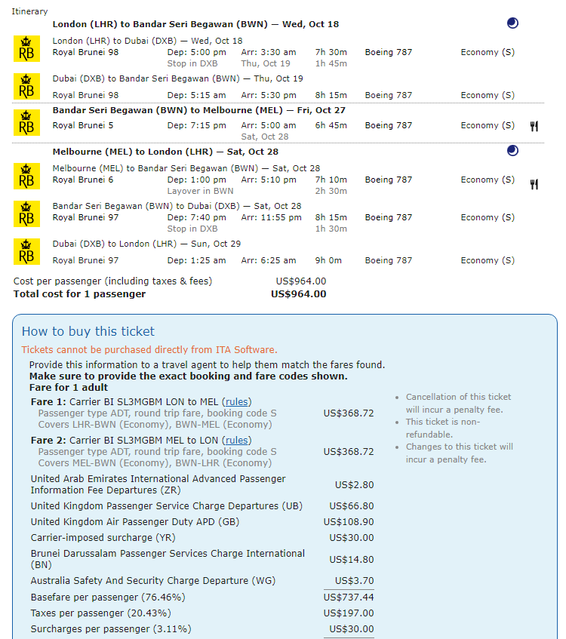Click 'How to buy this ticket' heading
The width and height of the screenshot is (566, 639).
pos(88,331)
